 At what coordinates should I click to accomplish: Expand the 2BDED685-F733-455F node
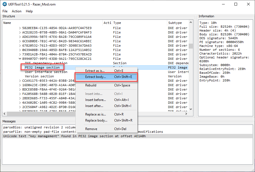point(20,98)
